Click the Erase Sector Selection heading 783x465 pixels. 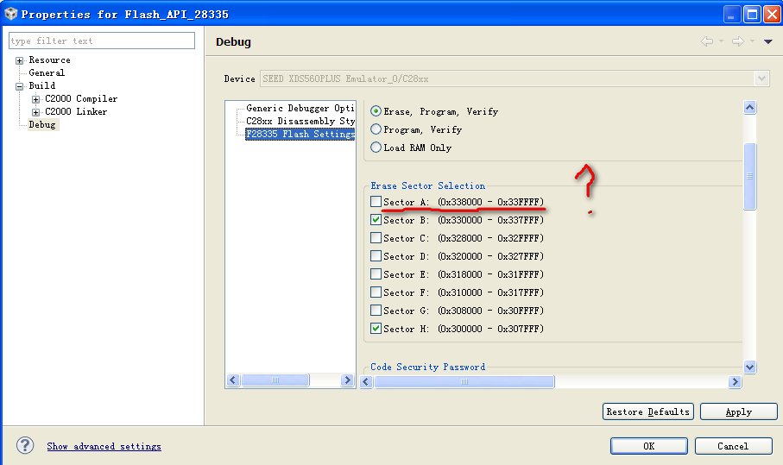pos(428,185)
